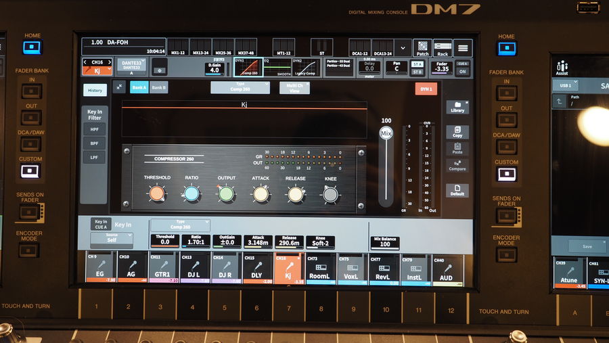
Task: Switch to Bank B tab
Action: pyautogui.click(x=158, y=88)
